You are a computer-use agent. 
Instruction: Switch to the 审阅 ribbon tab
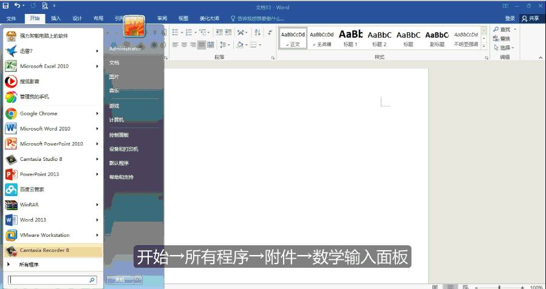(162, 18)
